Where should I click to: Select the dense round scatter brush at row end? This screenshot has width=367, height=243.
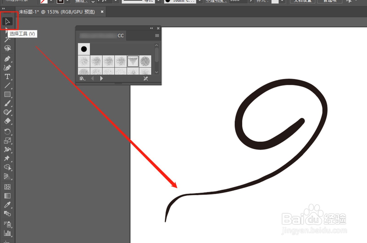point(145,61)
